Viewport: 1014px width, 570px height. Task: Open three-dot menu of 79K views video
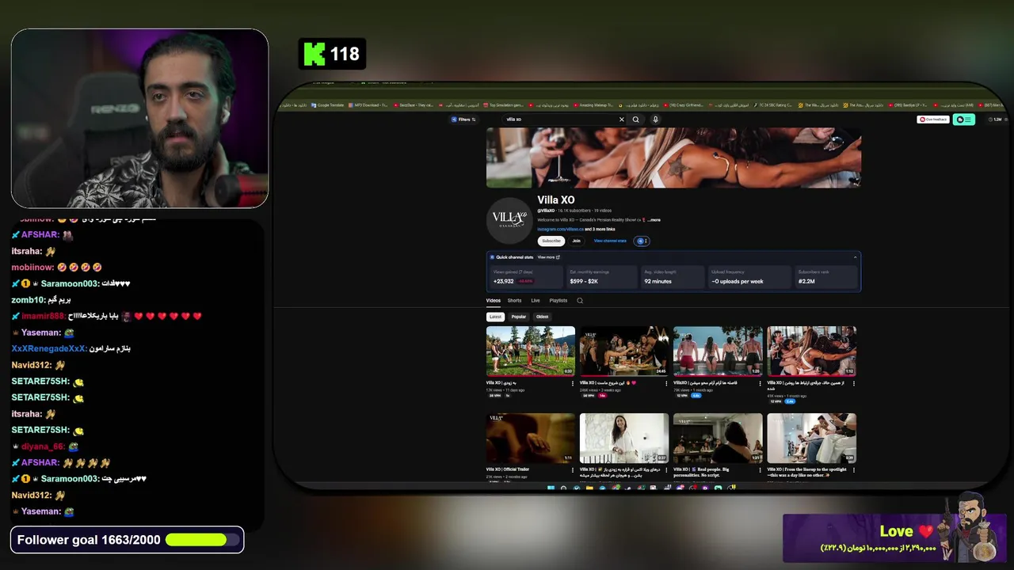coord(760,383)
